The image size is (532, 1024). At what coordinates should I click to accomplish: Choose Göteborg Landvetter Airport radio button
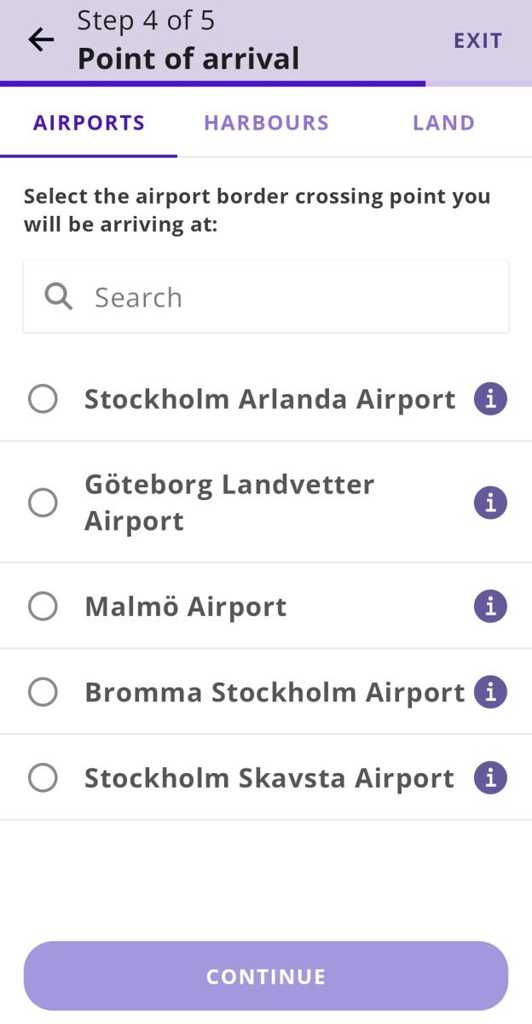click(x=43, y=503)
